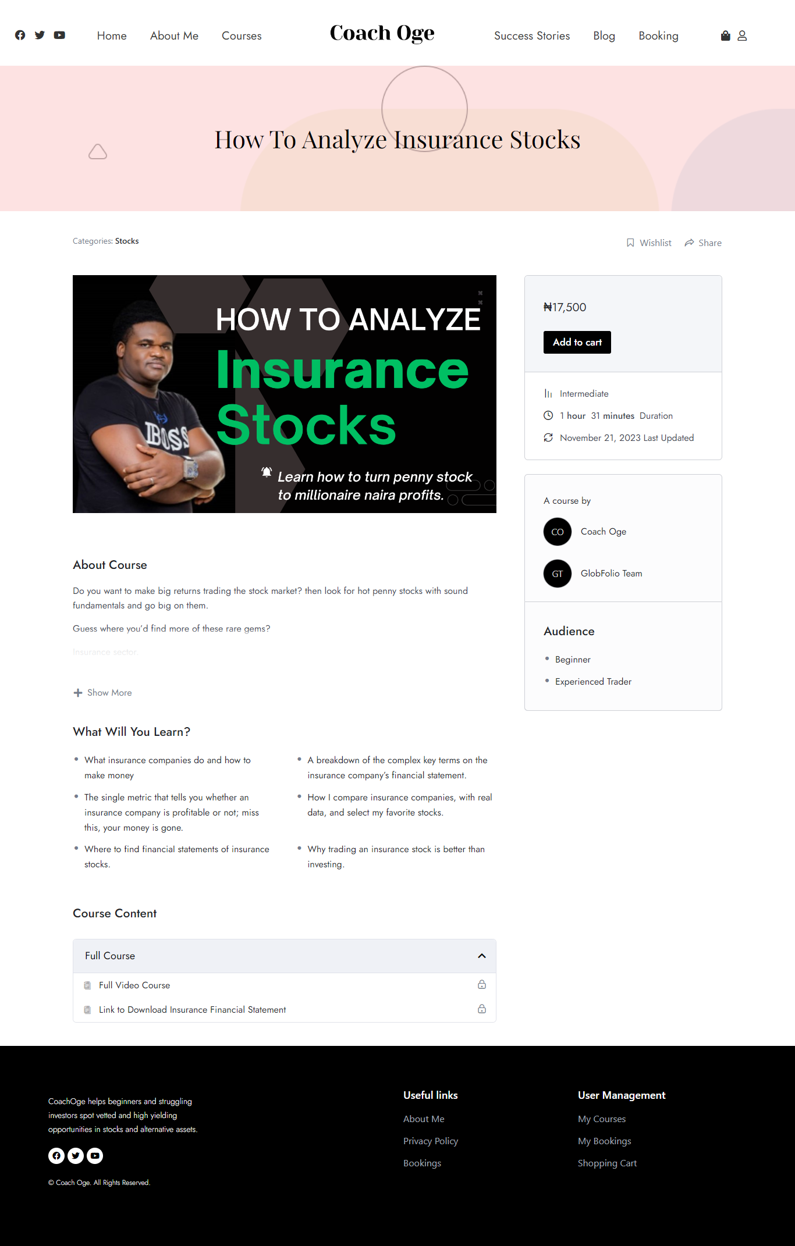This screenshot has height=1246, width=795.
Task: Add the course to your Wishlist
Action: 648,243
